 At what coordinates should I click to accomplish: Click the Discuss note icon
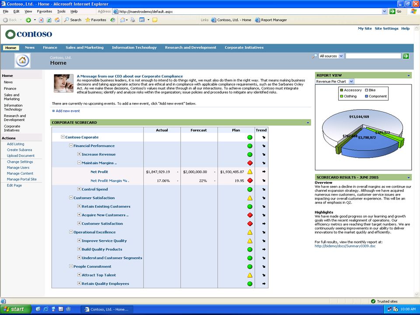(x=155, y=20)
